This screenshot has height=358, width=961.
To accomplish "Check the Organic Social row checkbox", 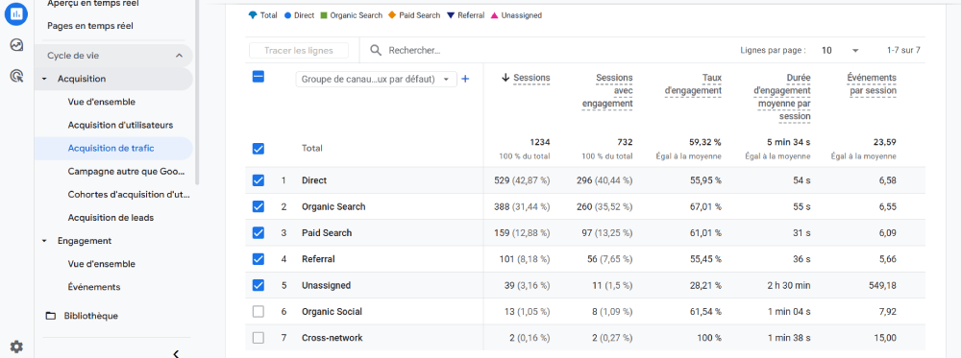I will pyautogui.click(x=259, y=312).
